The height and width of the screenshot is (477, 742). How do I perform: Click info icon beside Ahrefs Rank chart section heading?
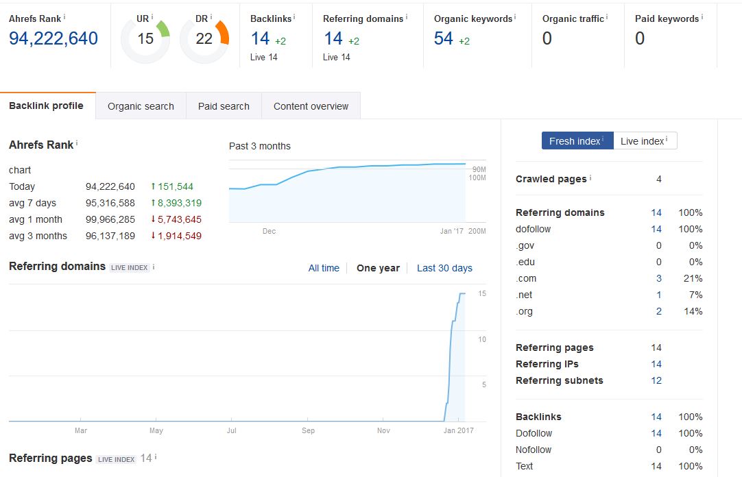pyautogui.click(x=77, y=143)
